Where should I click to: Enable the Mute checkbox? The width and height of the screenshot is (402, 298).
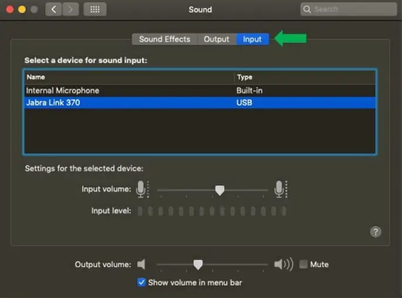coord(303,264)
